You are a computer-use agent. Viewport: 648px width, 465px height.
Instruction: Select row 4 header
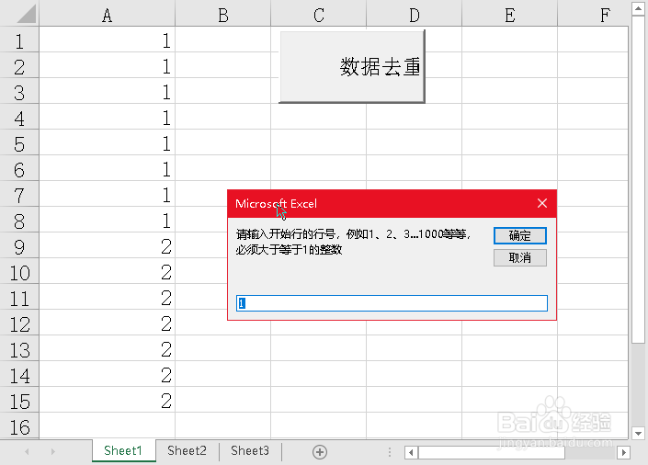tap(19, 118)
